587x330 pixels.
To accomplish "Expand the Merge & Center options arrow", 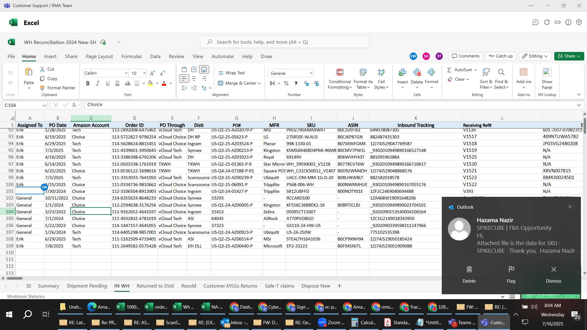I will 259,83.
